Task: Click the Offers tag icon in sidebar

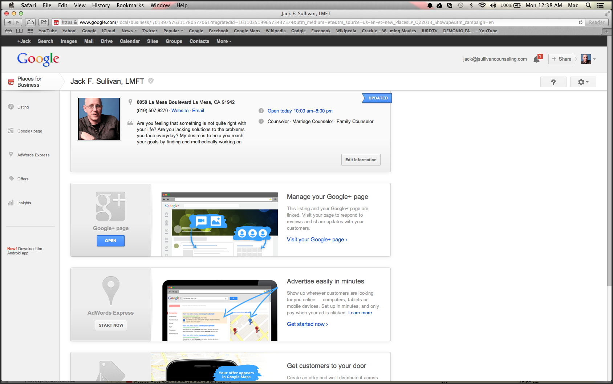Action: [11, 178]
